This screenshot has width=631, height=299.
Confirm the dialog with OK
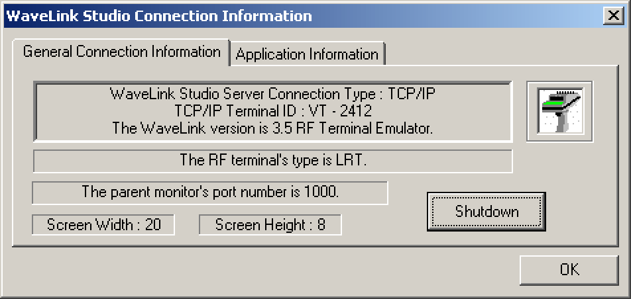(569, 270)
